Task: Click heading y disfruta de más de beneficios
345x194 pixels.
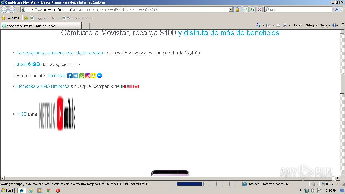Action: (x=229, y=33)
